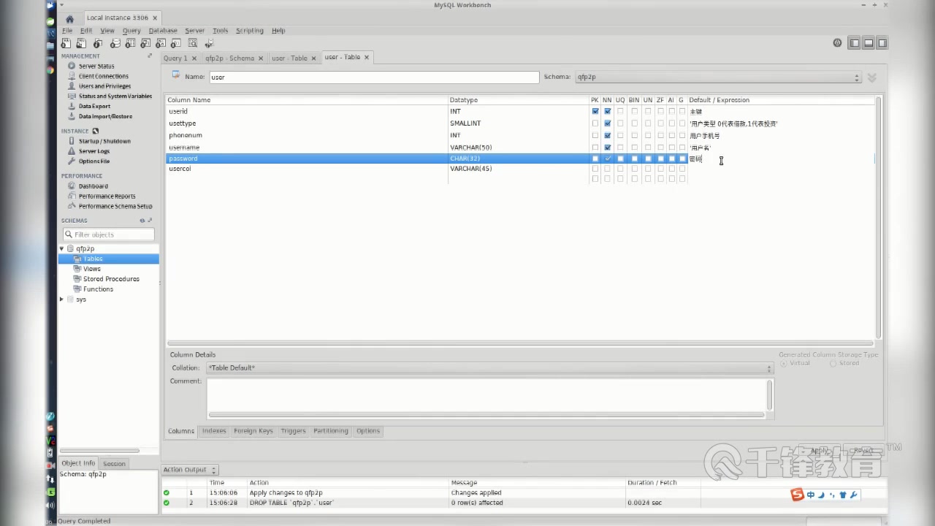
Task: Open the object inspector toolbar icon
Action: click(98, 44)
